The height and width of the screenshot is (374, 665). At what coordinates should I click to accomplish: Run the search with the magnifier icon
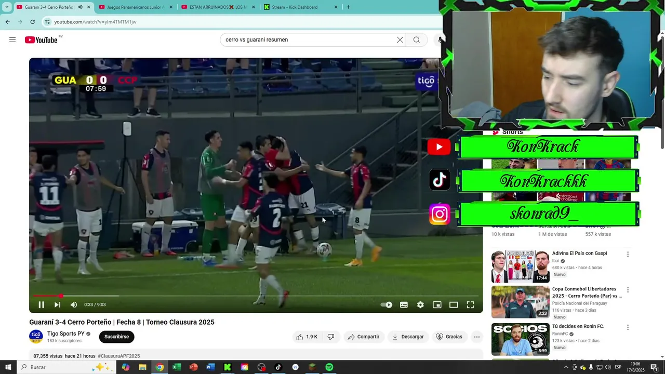(x=417, y=39)
